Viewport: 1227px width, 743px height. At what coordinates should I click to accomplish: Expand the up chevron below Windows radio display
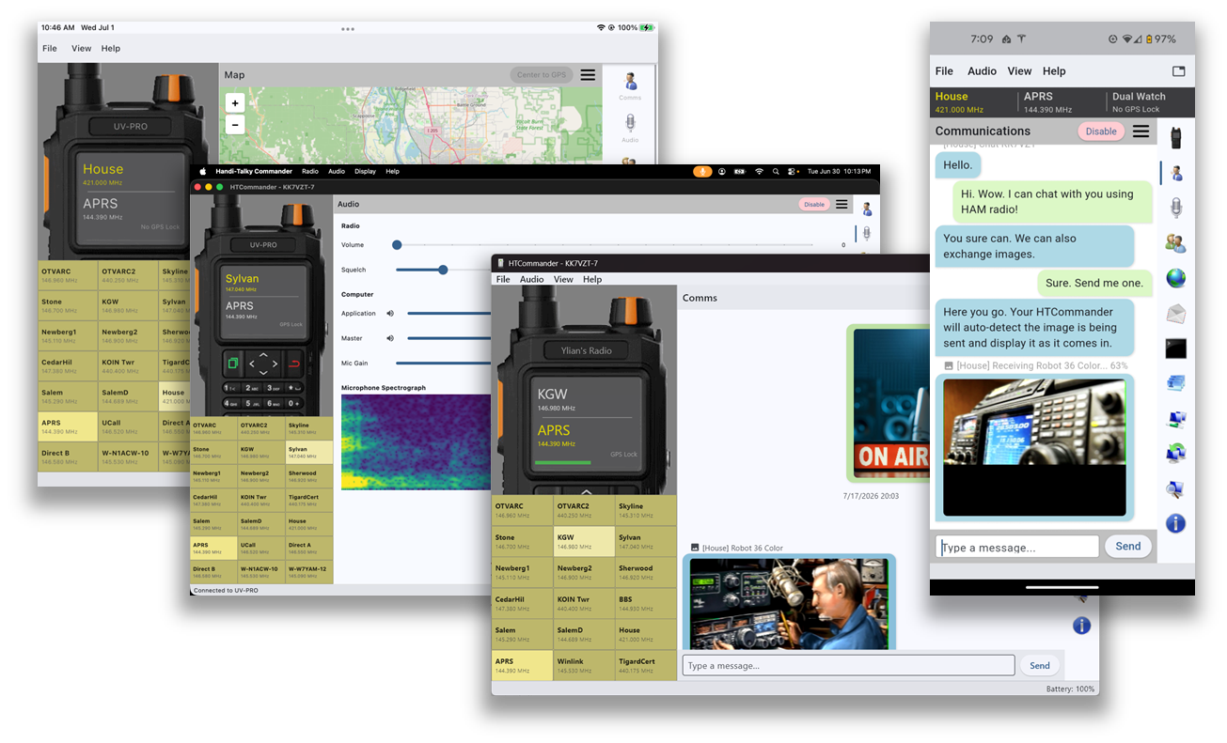point(586,491)
